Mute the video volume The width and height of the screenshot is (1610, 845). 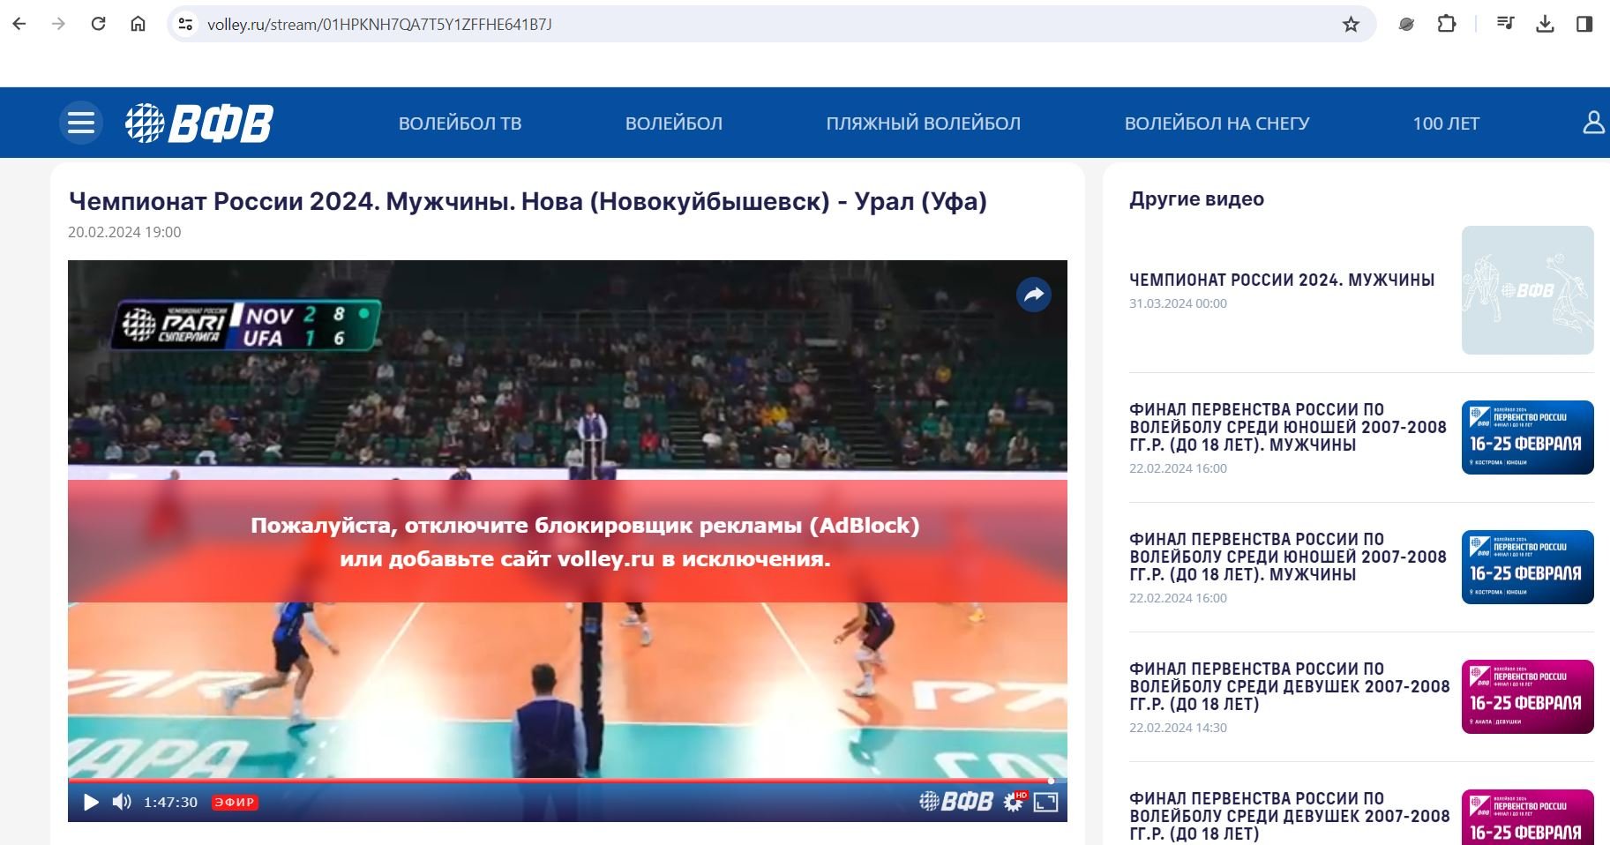click(x=122, y=802)
